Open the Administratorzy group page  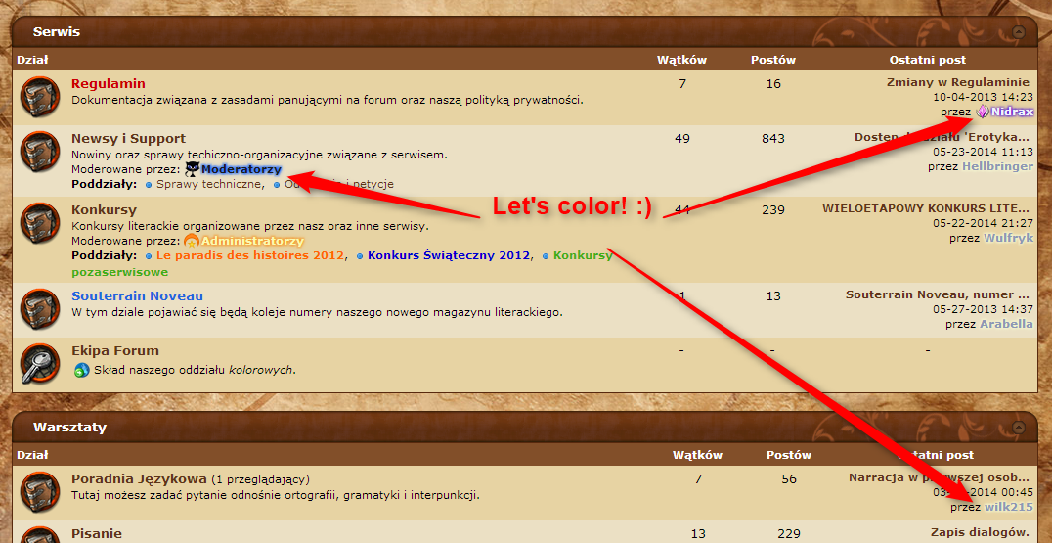point(252,241)
